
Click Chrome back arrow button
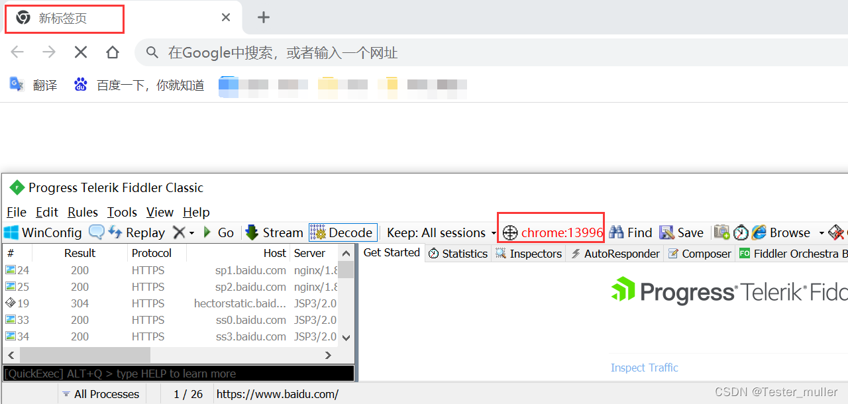click(x=17, y=52)
